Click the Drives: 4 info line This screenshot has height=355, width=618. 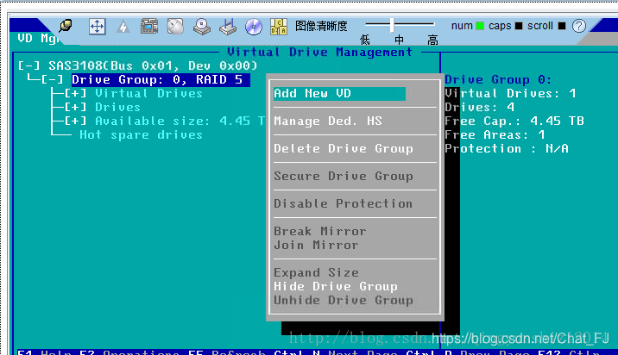coord(479,107)
